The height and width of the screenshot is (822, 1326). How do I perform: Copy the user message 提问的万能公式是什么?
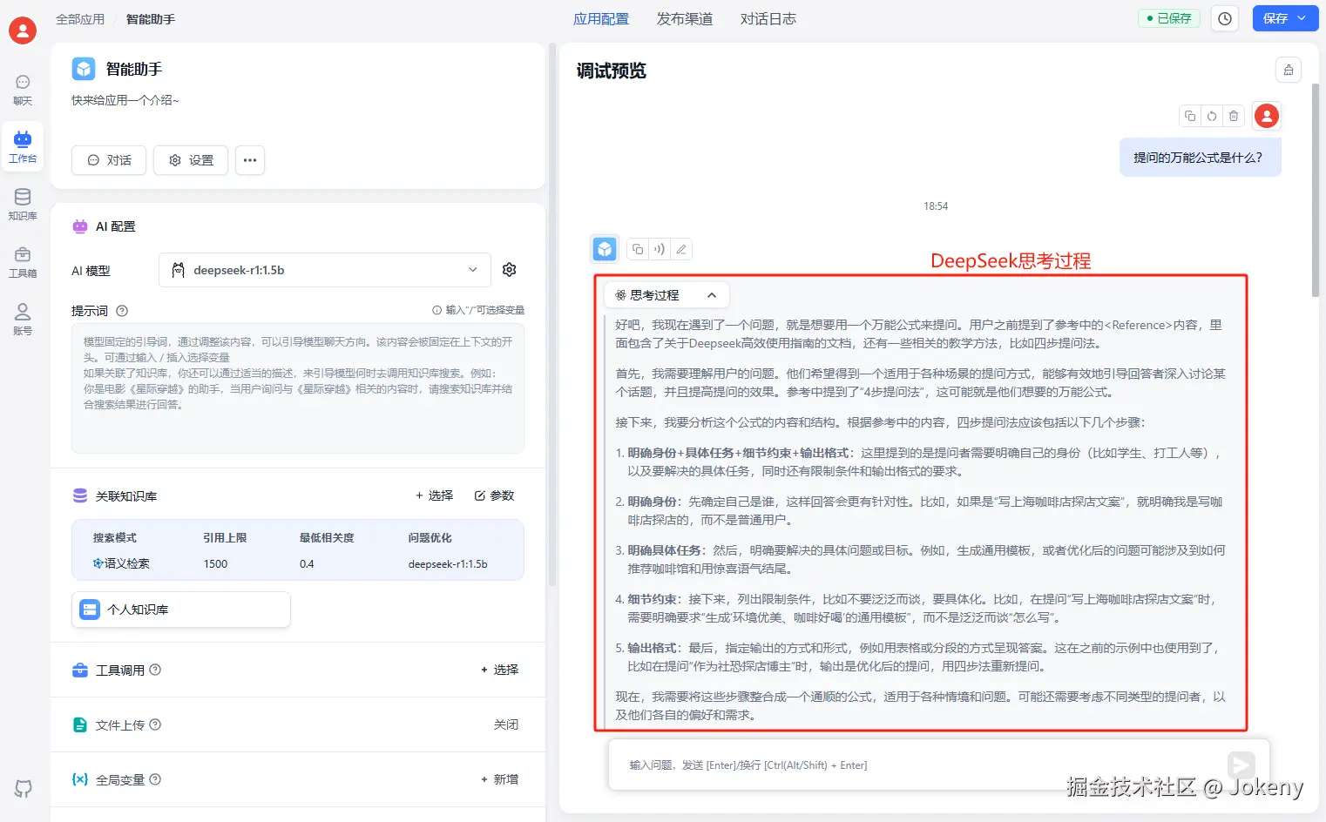coord(1190,116)
